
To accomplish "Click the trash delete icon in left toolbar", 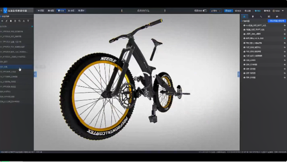I will pyautogui.click(x=15, y=21).
